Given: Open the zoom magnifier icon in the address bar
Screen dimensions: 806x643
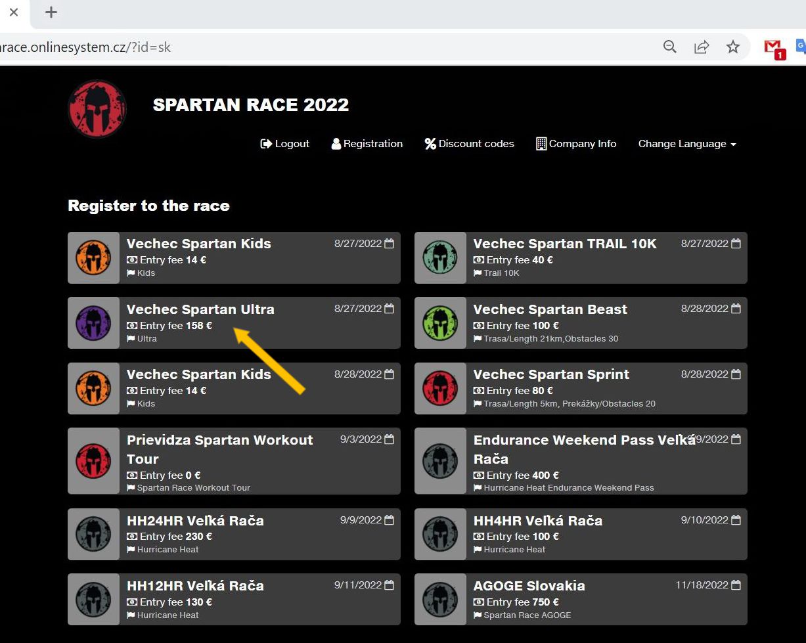Looking at the screenshot, I should point(669,47).
